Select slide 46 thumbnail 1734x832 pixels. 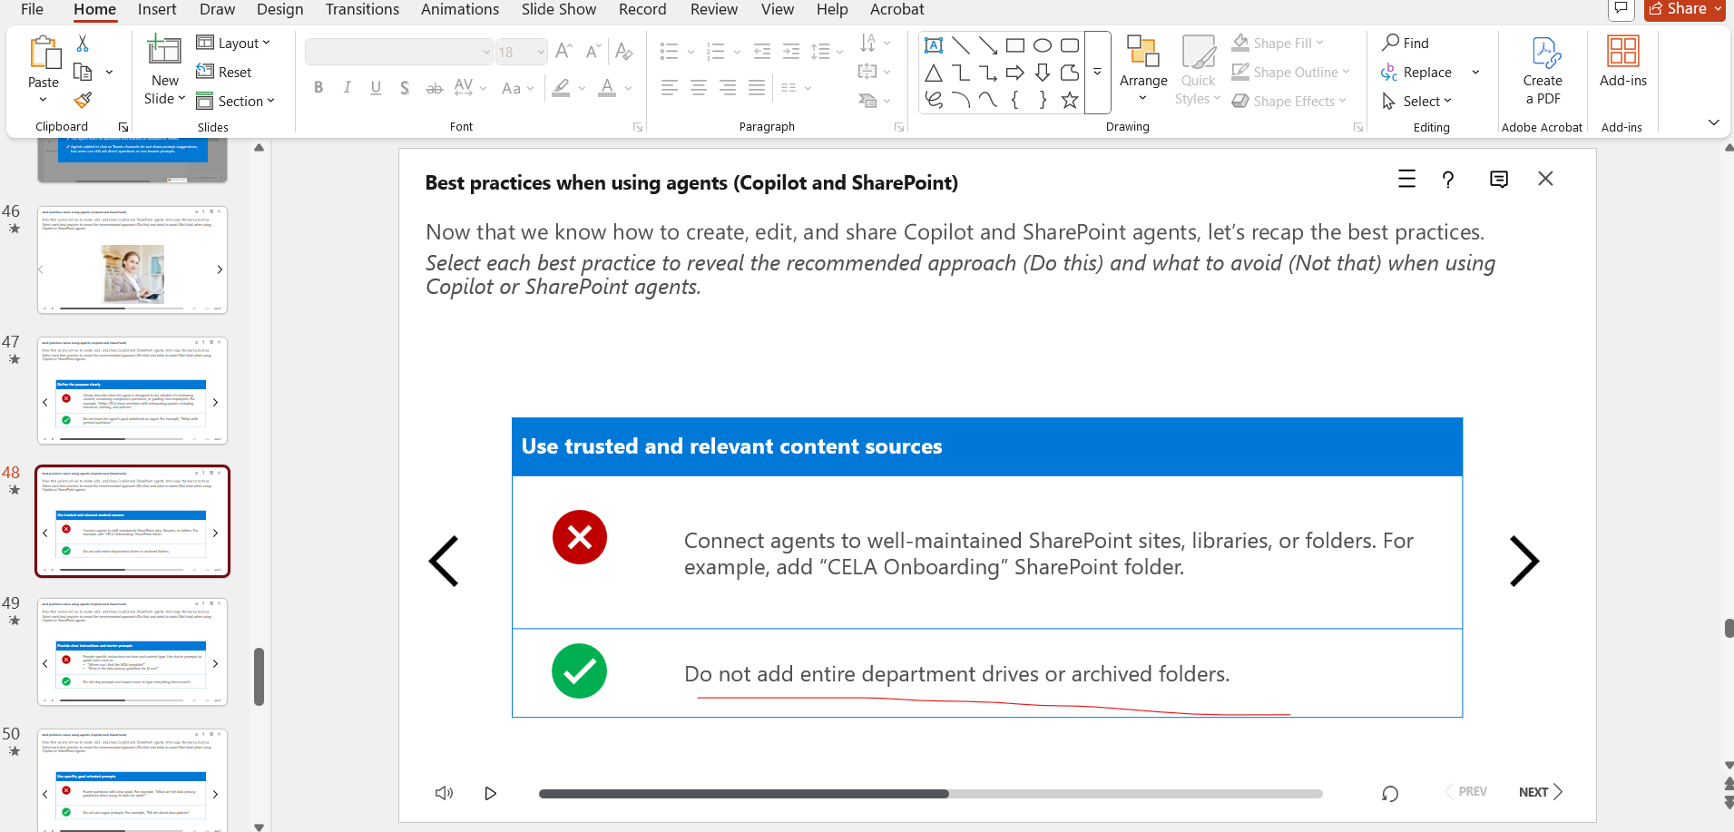pyautogui.click(x=132, y=259)
